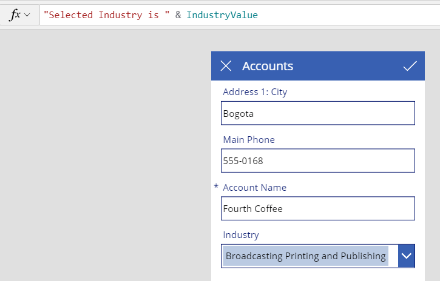Click the Main Phone label
Viewport: 440px width, 281px height.
(249, 140)
